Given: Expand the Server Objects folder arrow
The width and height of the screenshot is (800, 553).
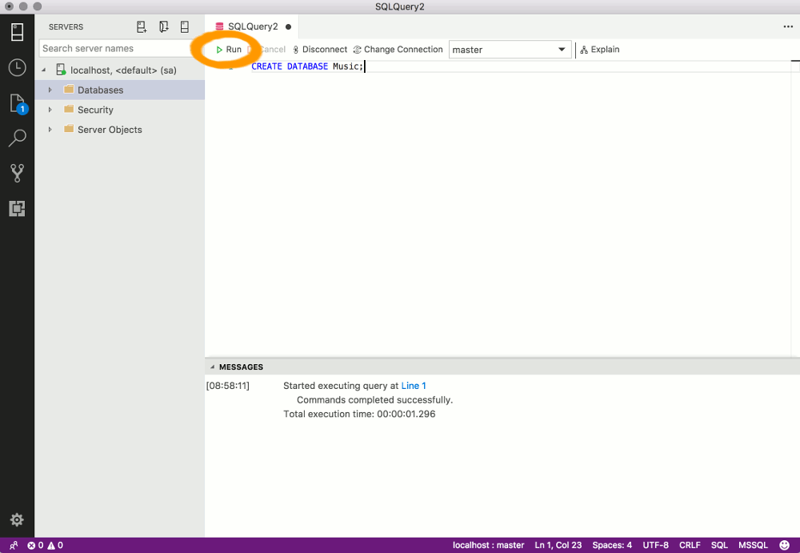Looking at the screenshot, I should (50, 130).
